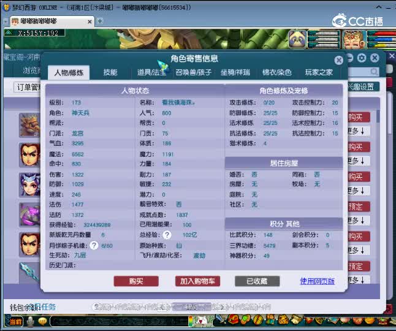Click the 龙宫 faction value
This screenshot has width=396, height=331.
point(77,133)
